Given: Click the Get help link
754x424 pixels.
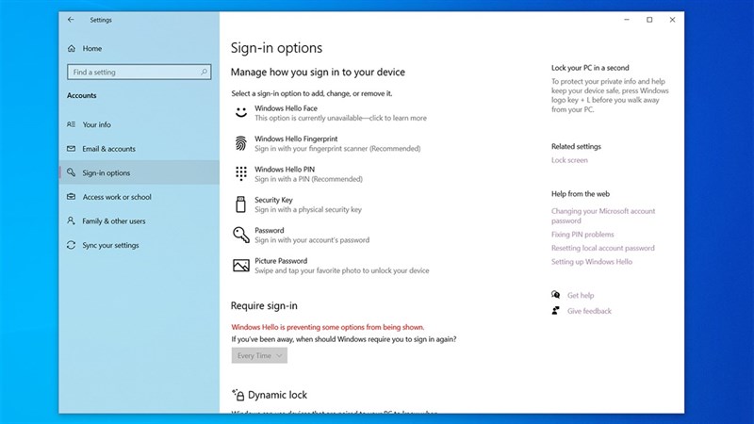Looking at the screenshot, I should 580,295.
